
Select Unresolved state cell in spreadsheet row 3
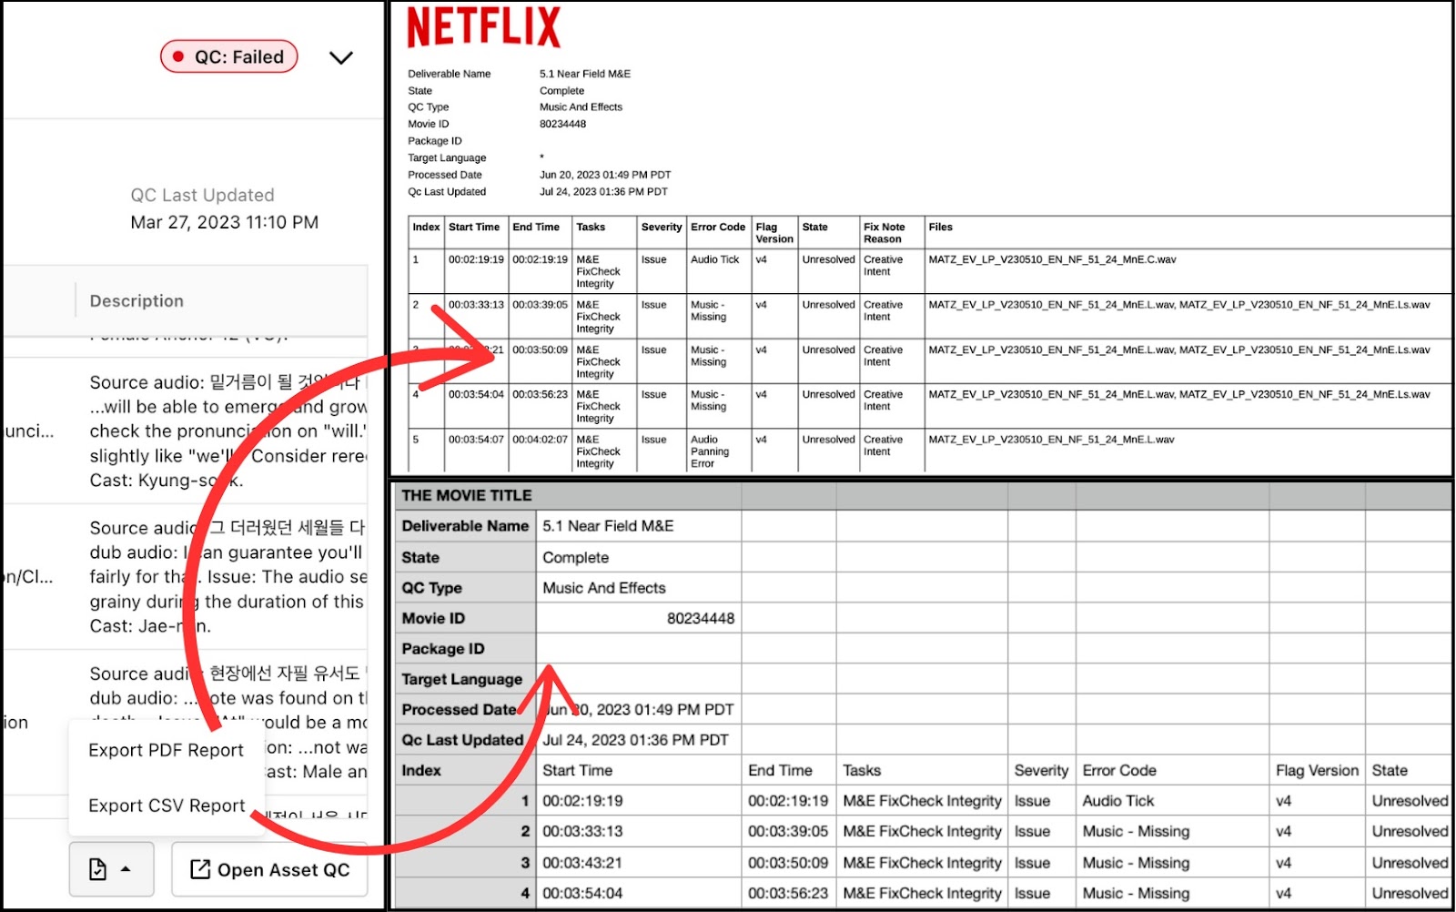tap(1409, 862)
